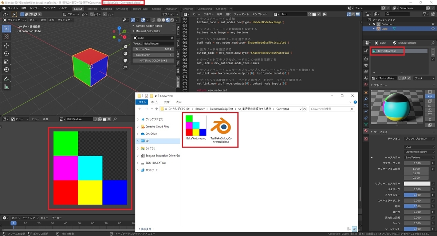Select wireframe viewport shading mode
Viewport: 437px width, 236px height.
click(160, 20)
